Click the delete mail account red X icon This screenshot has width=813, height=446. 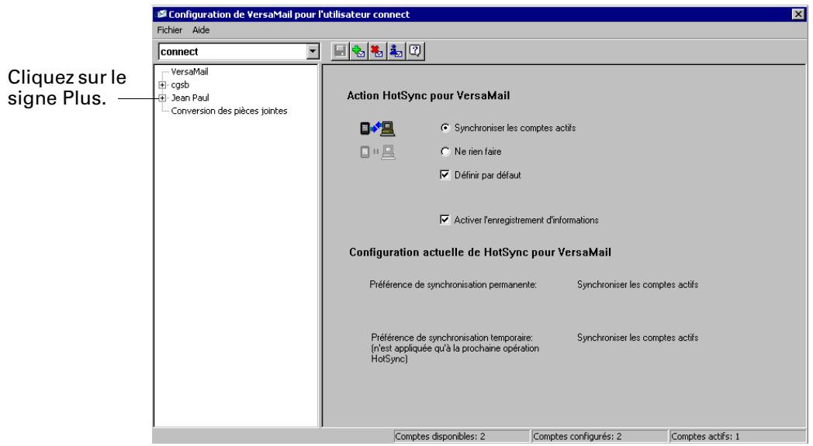tap(378, 51)
